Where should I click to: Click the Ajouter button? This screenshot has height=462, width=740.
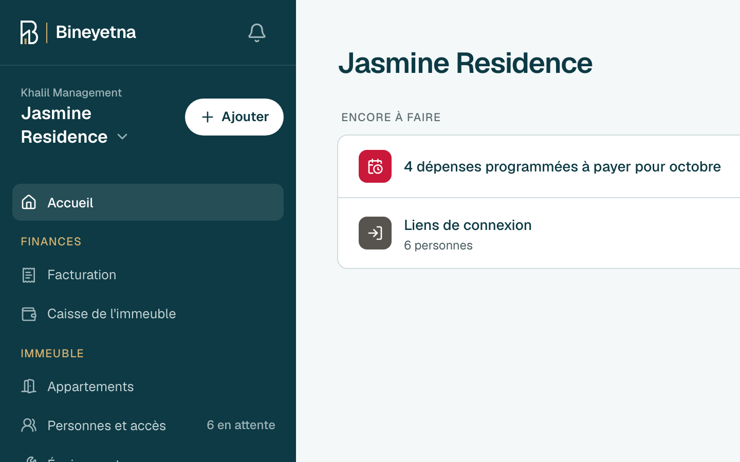(234, 117)
